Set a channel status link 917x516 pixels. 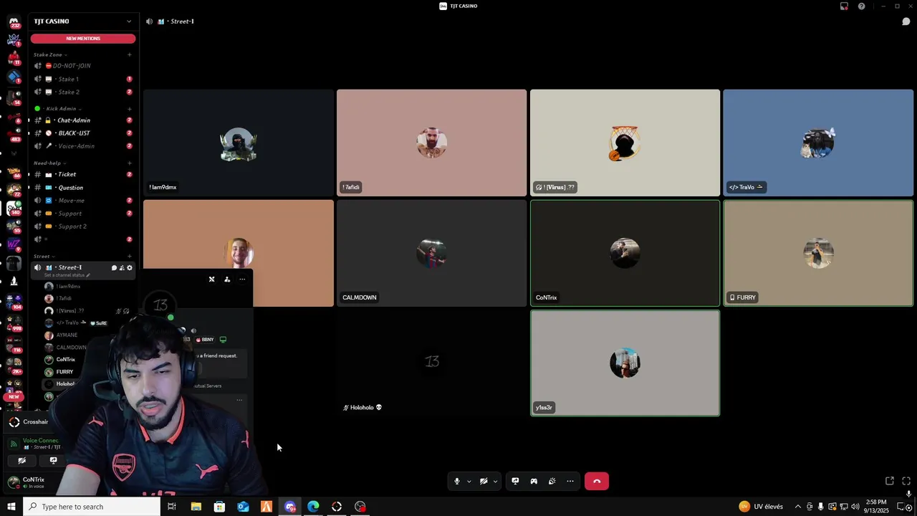click(x=67, y=275)
